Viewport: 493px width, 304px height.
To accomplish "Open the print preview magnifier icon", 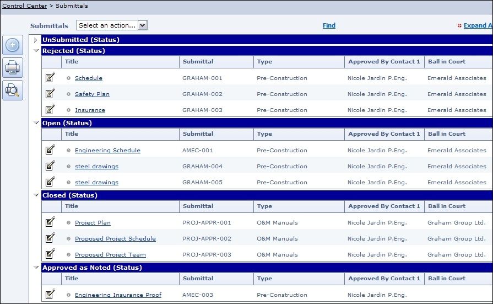I will (x=13, y=90).
